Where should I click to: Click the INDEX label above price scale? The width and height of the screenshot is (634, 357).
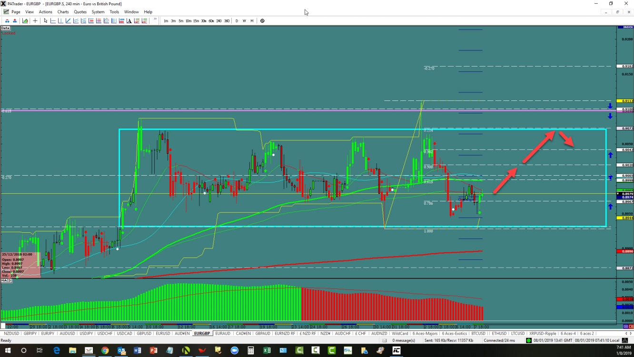tap(624, 28)
